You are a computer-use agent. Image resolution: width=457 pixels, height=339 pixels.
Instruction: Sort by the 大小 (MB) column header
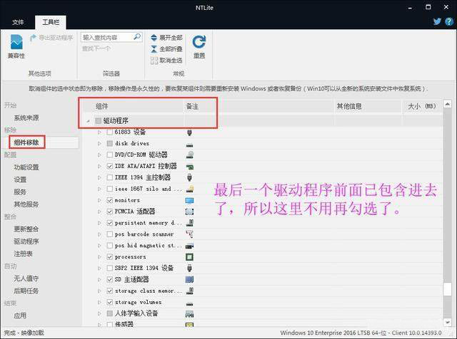click(422, 106)
